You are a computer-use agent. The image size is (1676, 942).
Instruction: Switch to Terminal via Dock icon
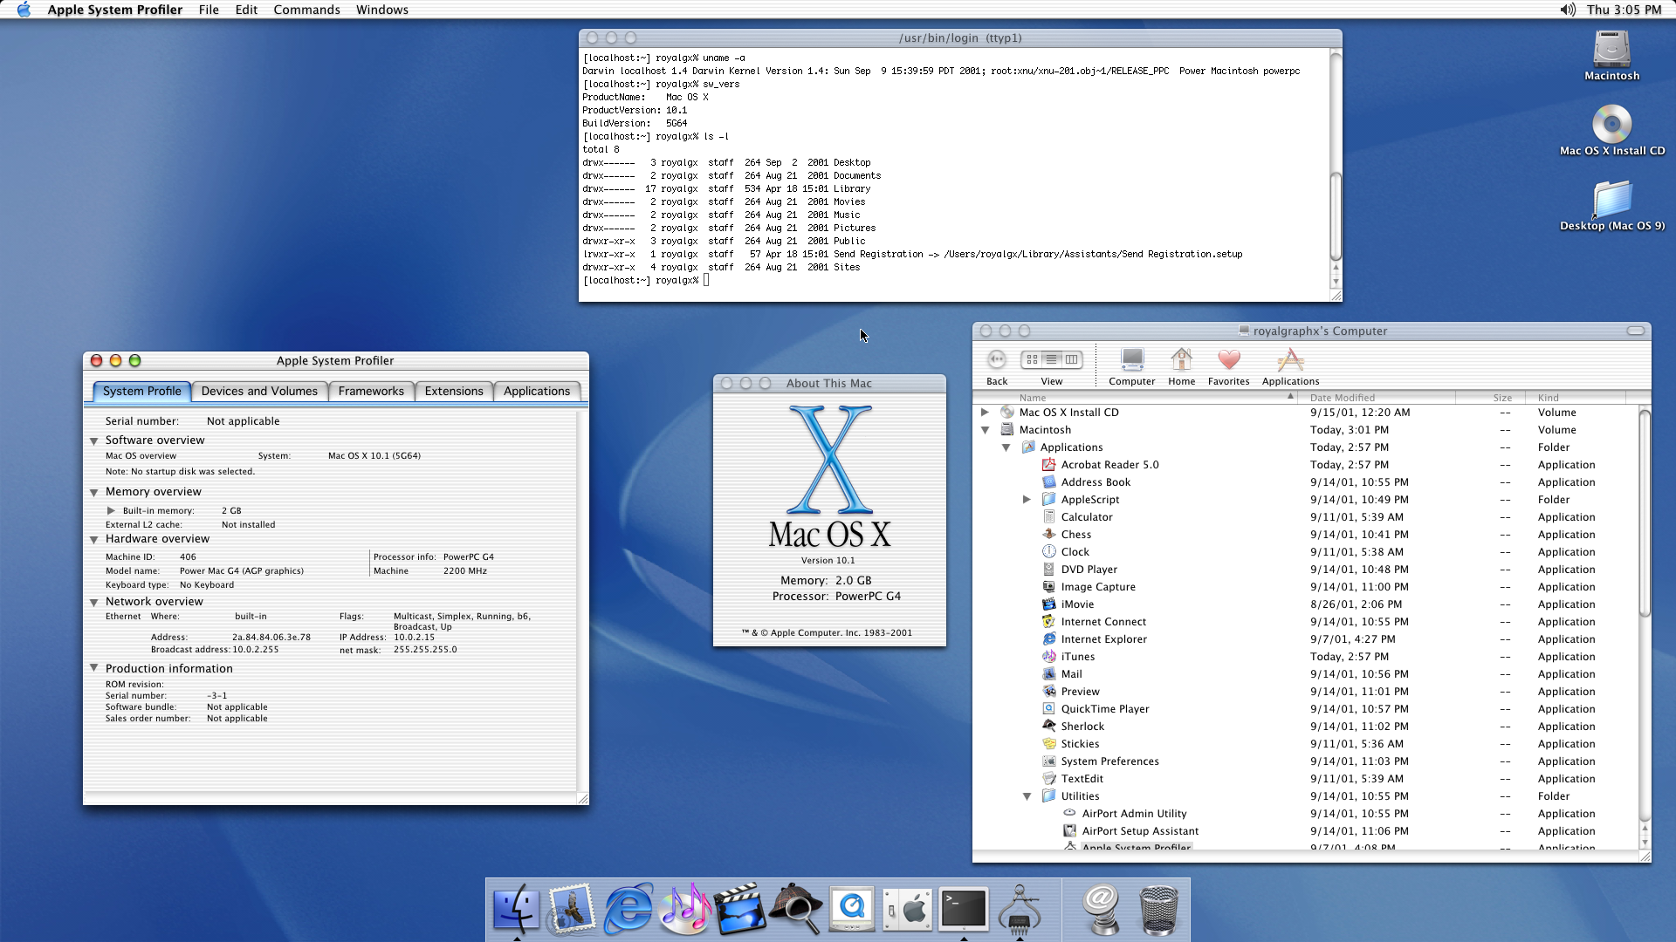click(x=963, y=910)
